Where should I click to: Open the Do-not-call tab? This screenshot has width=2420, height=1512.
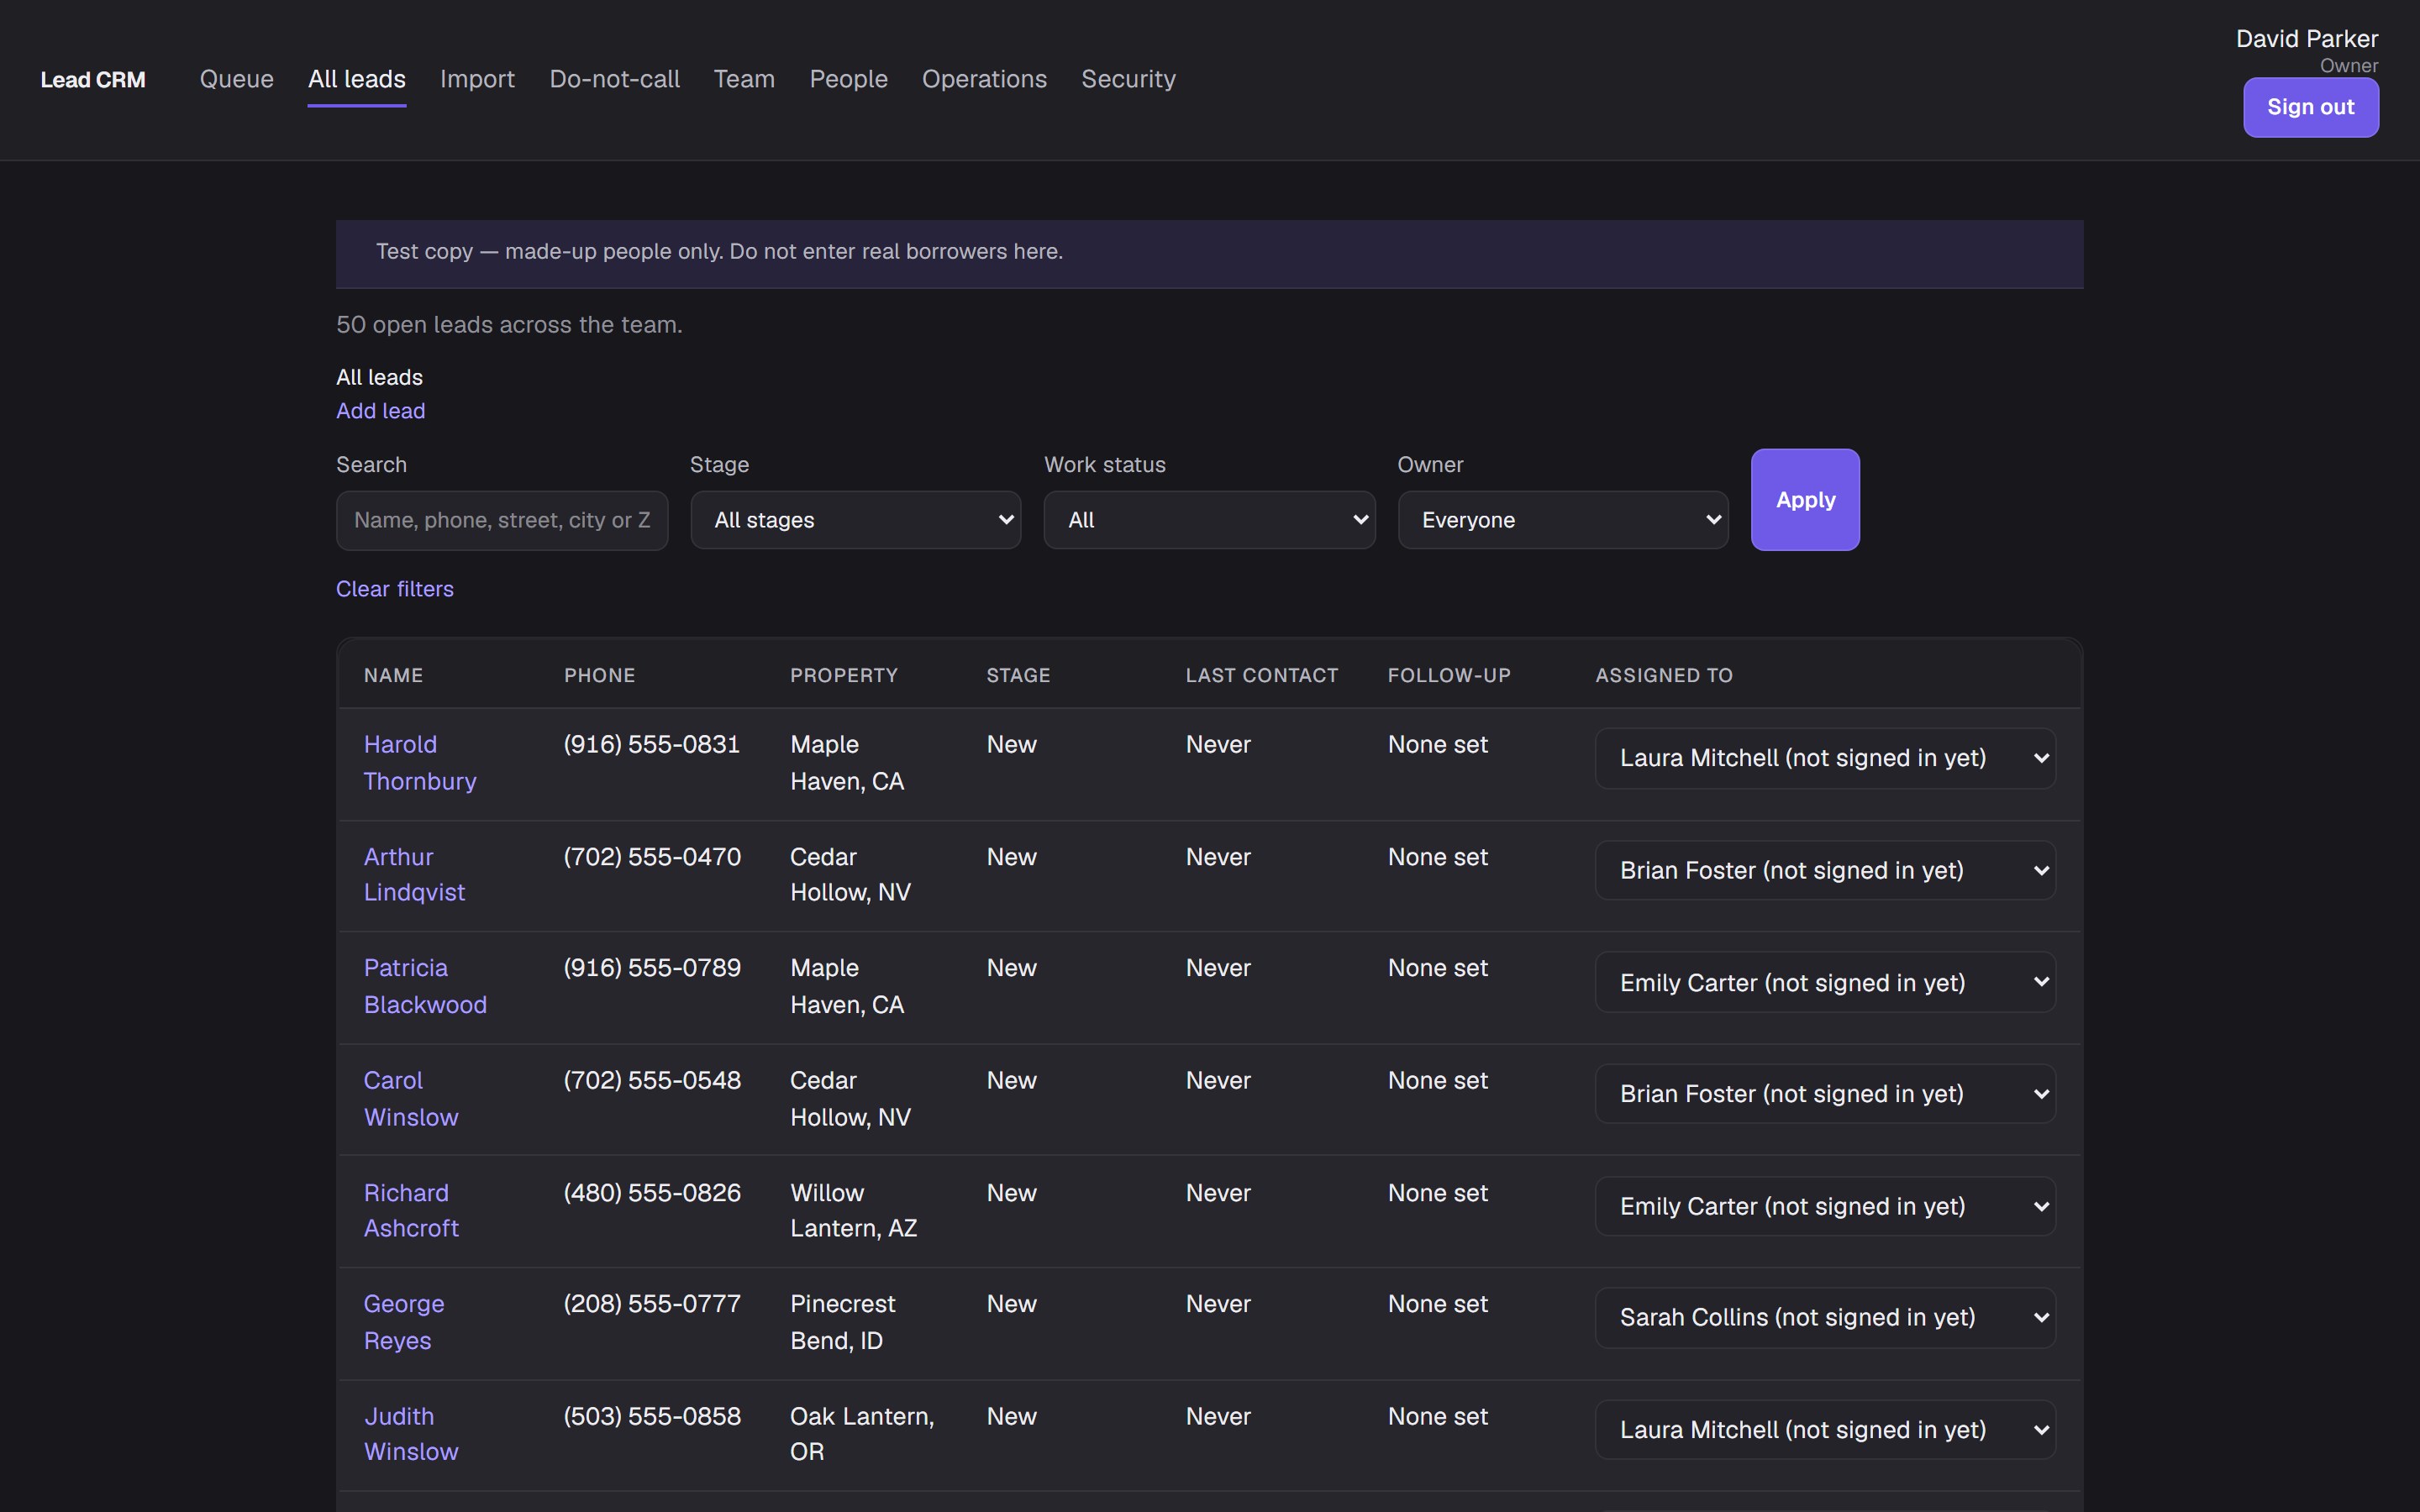614,79
